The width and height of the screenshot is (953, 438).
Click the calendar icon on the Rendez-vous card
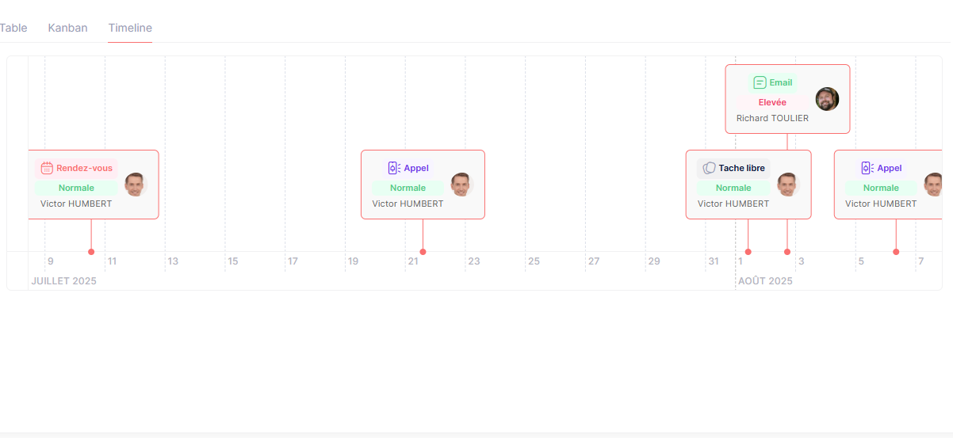coord(47,168)
